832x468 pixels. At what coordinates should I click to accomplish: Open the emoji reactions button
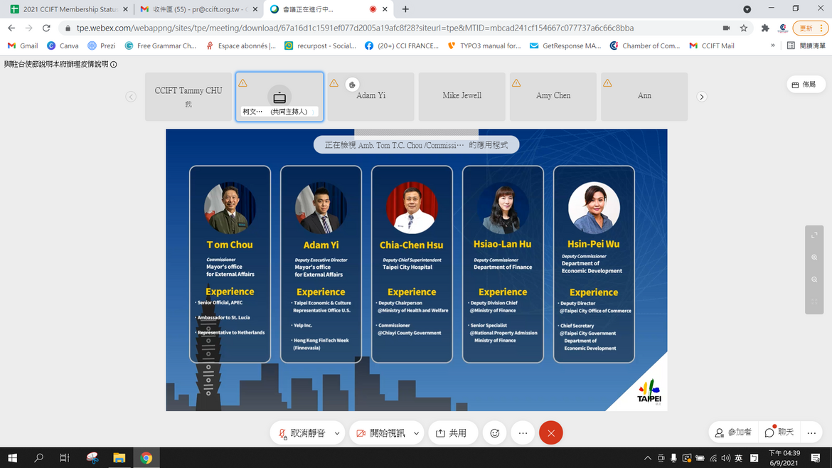[495, 433]
